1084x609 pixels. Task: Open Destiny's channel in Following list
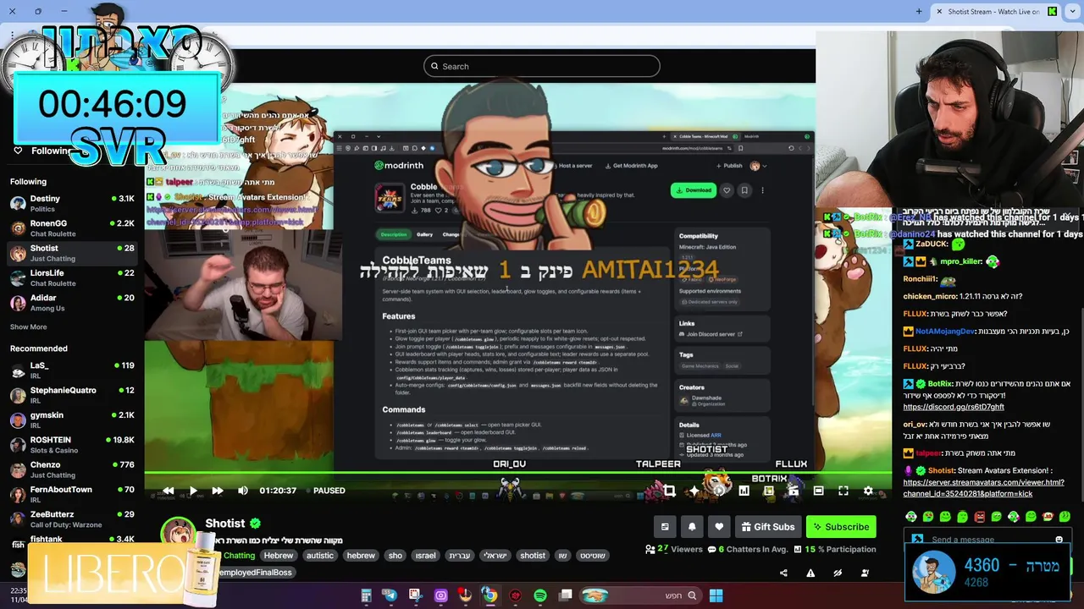(x=72, y=203)
